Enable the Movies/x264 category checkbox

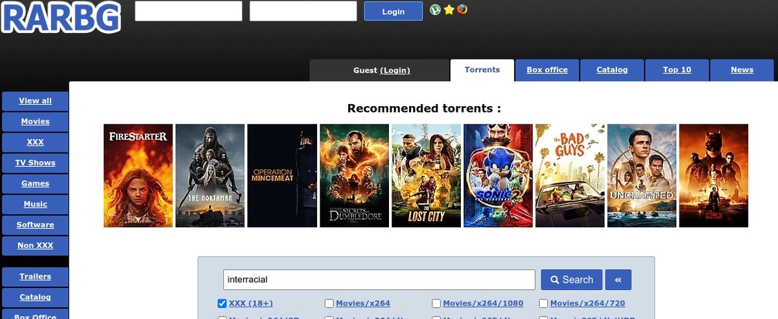(329, 303)
